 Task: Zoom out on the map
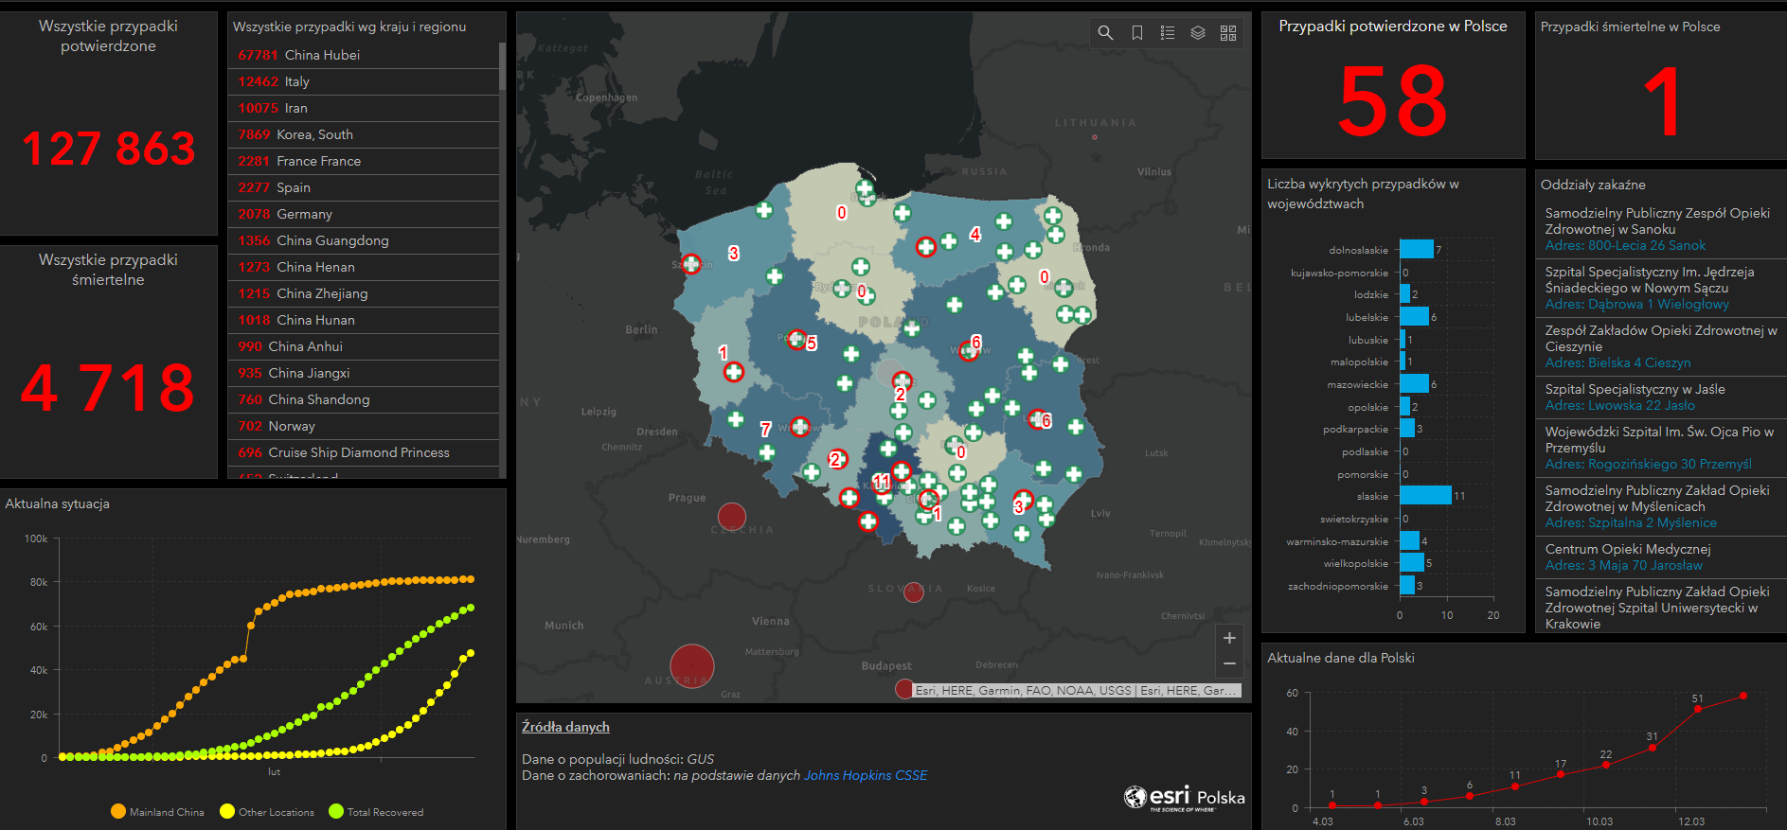tap(1229, 663)
